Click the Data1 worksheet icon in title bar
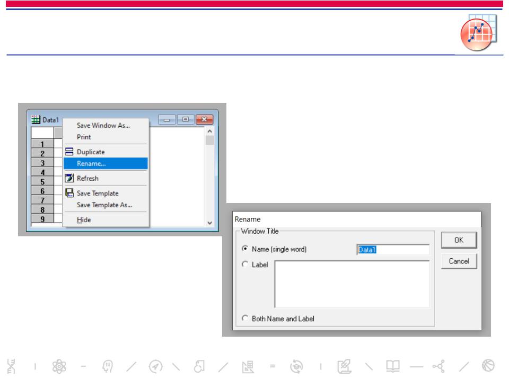Viewport: 509px width, 378px height. tap(36, 119)
